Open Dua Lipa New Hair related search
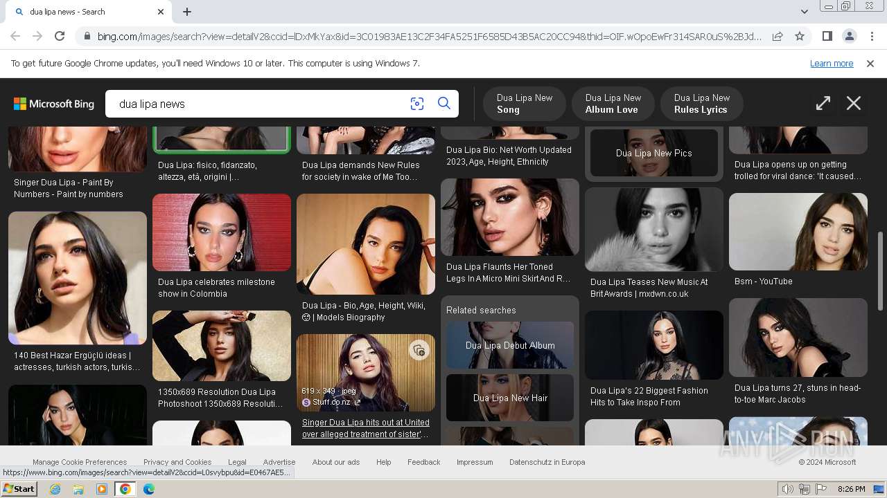 (510, 398)
